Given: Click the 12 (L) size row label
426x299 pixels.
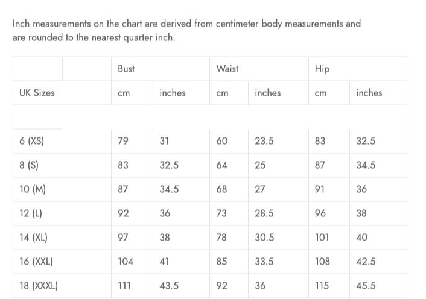Looking at the screenshot, I should [31, 213].
